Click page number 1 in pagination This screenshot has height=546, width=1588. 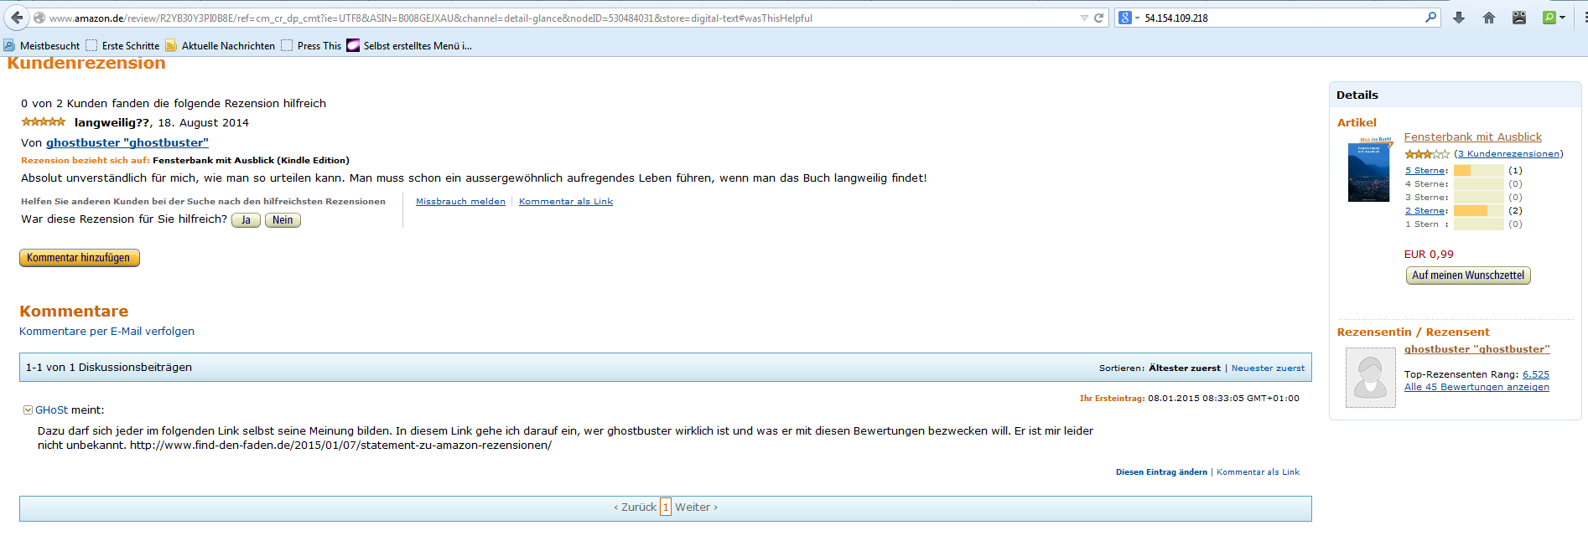point(666,507)
